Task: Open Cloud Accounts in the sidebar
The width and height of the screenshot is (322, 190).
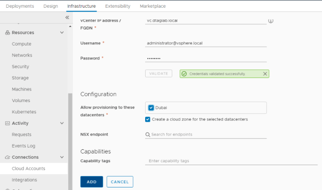Action: [28, 169]
